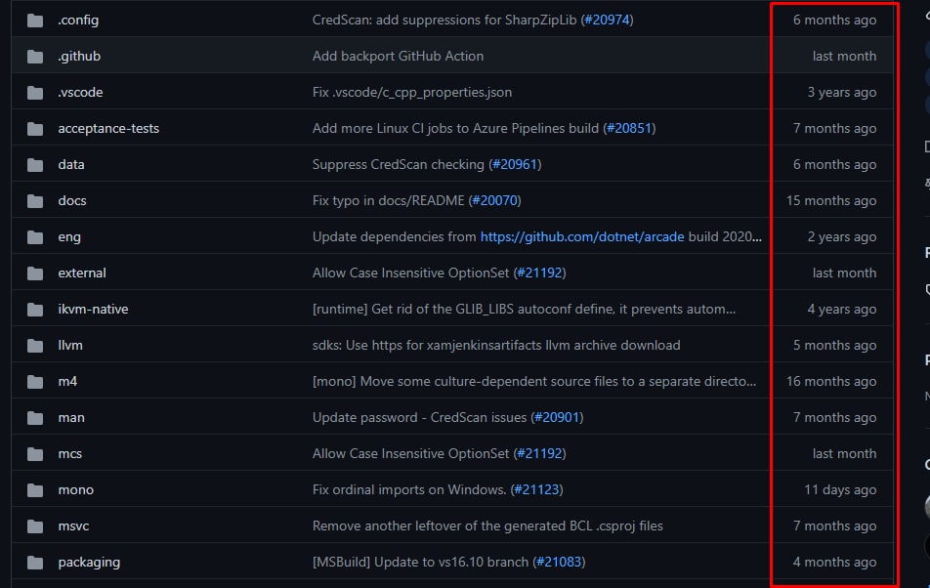Open pull request #21083 MSBuild update
Image resolution: width=930 pixels, height=588 pixels.
(559, 563)
